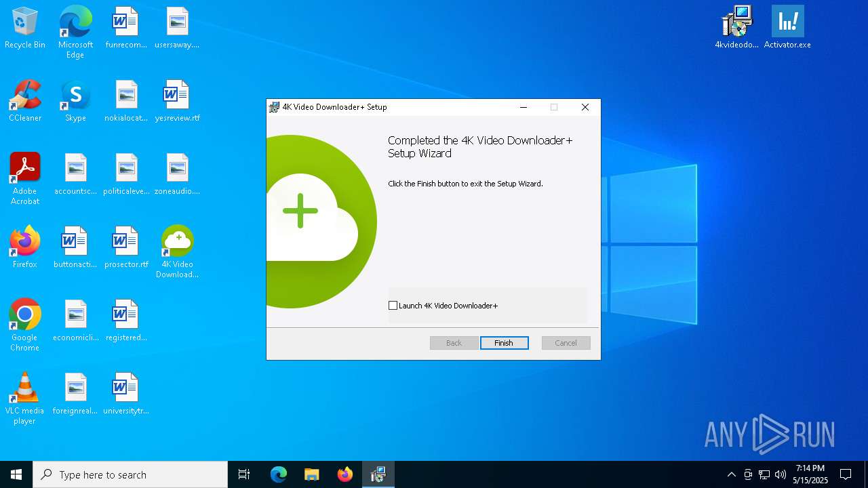Select the universitytr Word document icon

(x=126, y=394)
